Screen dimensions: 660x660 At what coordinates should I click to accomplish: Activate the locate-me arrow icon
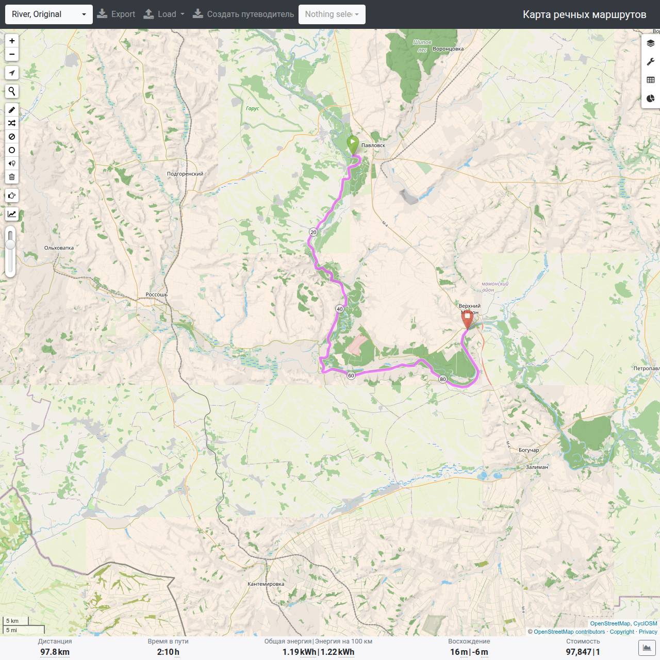click(12, 73)
